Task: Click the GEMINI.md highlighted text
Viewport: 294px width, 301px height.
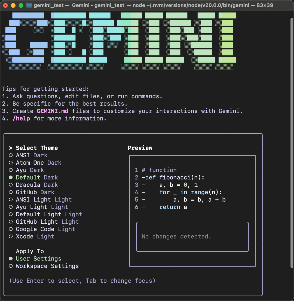Action: click(x=53, y=111)
